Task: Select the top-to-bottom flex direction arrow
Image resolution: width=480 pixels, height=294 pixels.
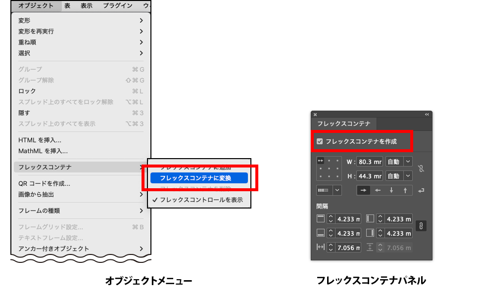Action: click(x=391, y=190)
